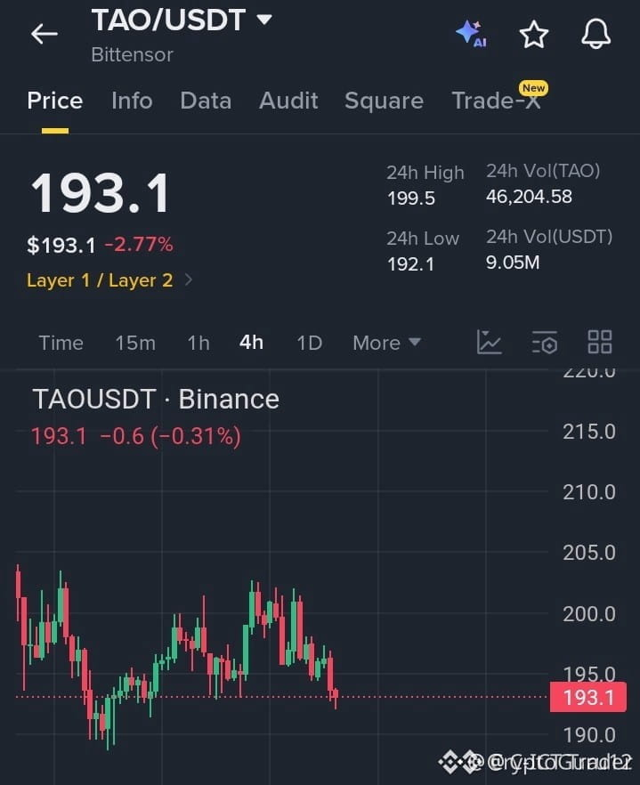Screen dimensions: 640x785
Task: Open the TAO/USDT pair selector dropdown
Action: point(182,20)
